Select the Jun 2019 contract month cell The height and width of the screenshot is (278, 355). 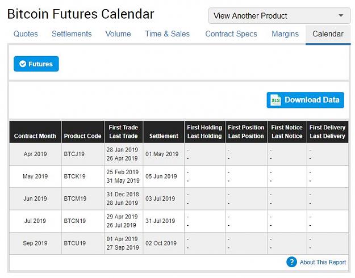click(x=35, y=199)
